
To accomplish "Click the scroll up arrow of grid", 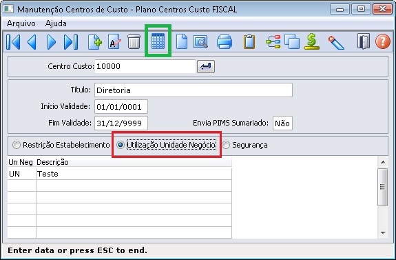I will coord(383,162).
